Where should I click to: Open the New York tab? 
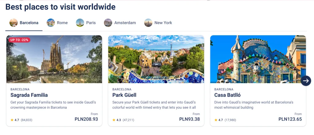point(163,23)
